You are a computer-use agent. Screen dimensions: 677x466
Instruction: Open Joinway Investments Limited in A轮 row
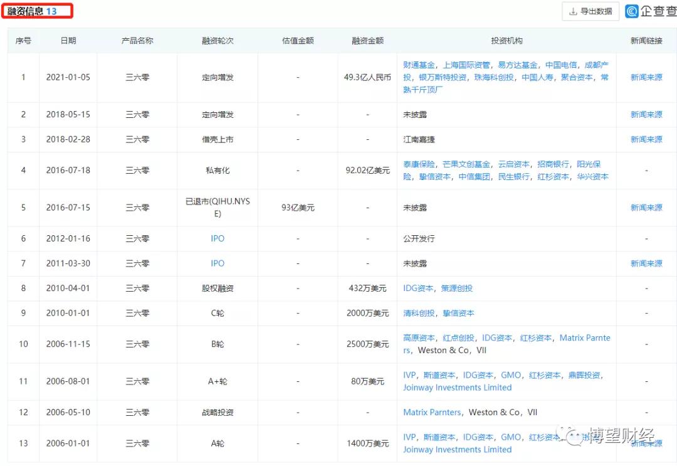click(457, 450)
